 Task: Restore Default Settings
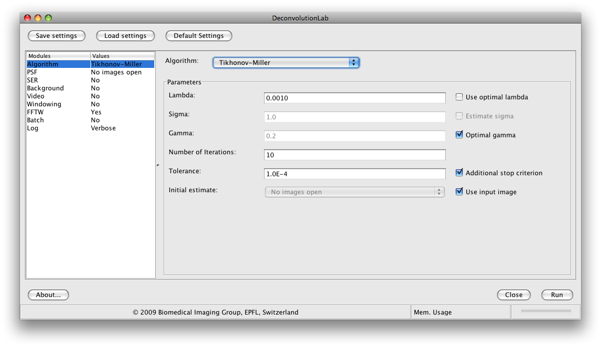click(x=199, y=36)
